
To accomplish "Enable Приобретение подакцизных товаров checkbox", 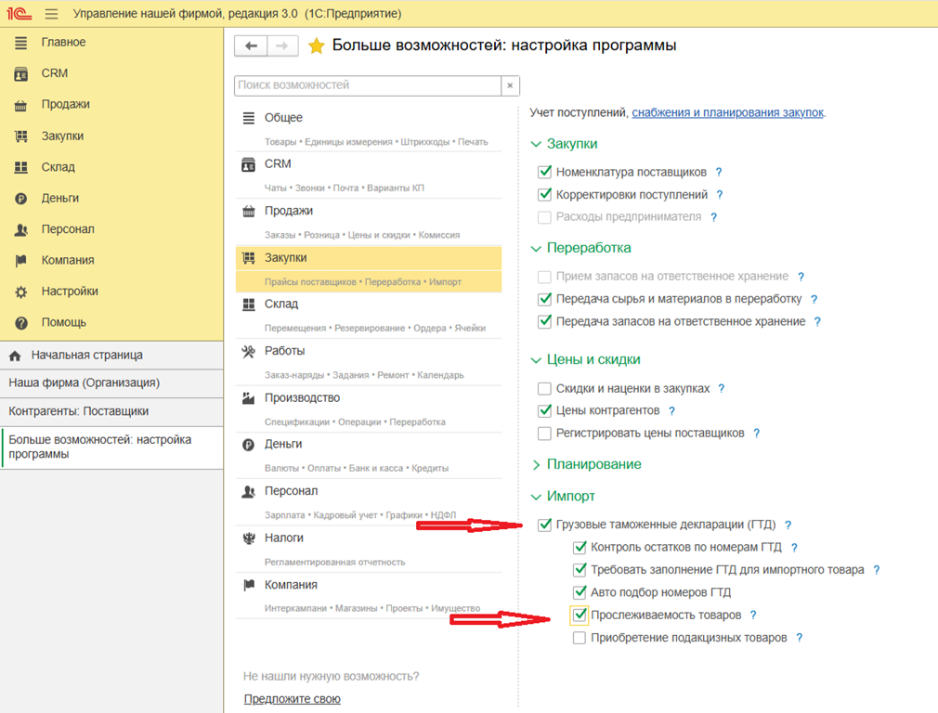I will 580,638.
